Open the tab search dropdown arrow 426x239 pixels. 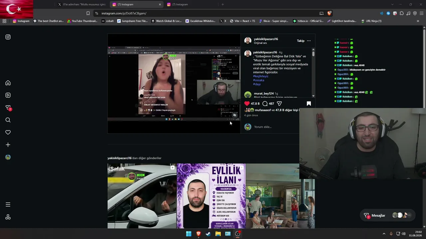tap(392, 4)
